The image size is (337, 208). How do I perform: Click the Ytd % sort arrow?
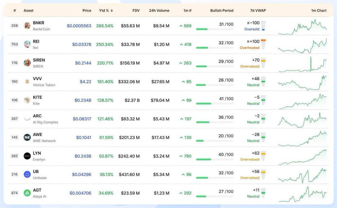point(112,10)
